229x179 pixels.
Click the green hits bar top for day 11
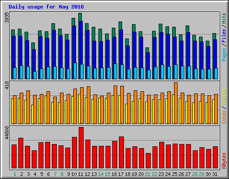pos(80,17)
